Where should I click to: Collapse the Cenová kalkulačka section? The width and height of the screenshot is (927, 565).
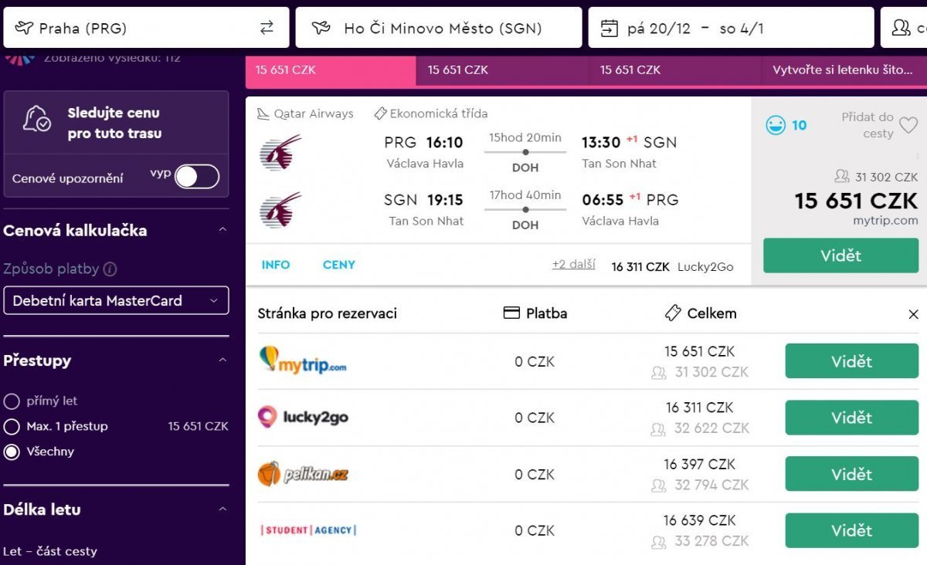[222, 230]
